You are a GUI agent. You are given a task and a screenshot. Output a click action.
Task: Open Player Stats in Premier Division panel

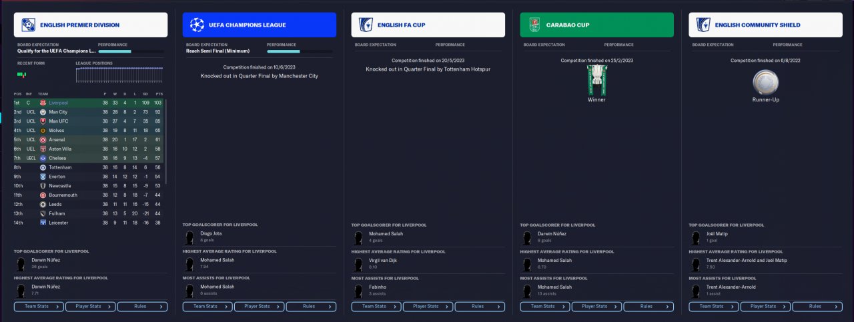(x=91, y=307)
